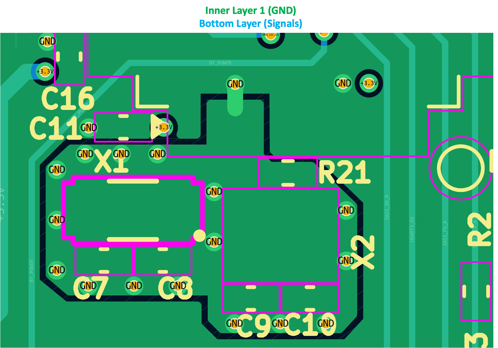Select the GND via touching the C11 label
This screenshot has height=348, width=498.
(89, 127)
